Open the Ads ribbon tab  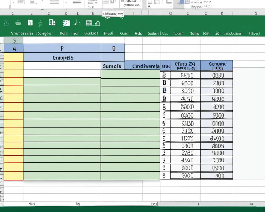(x=138, y=33)
